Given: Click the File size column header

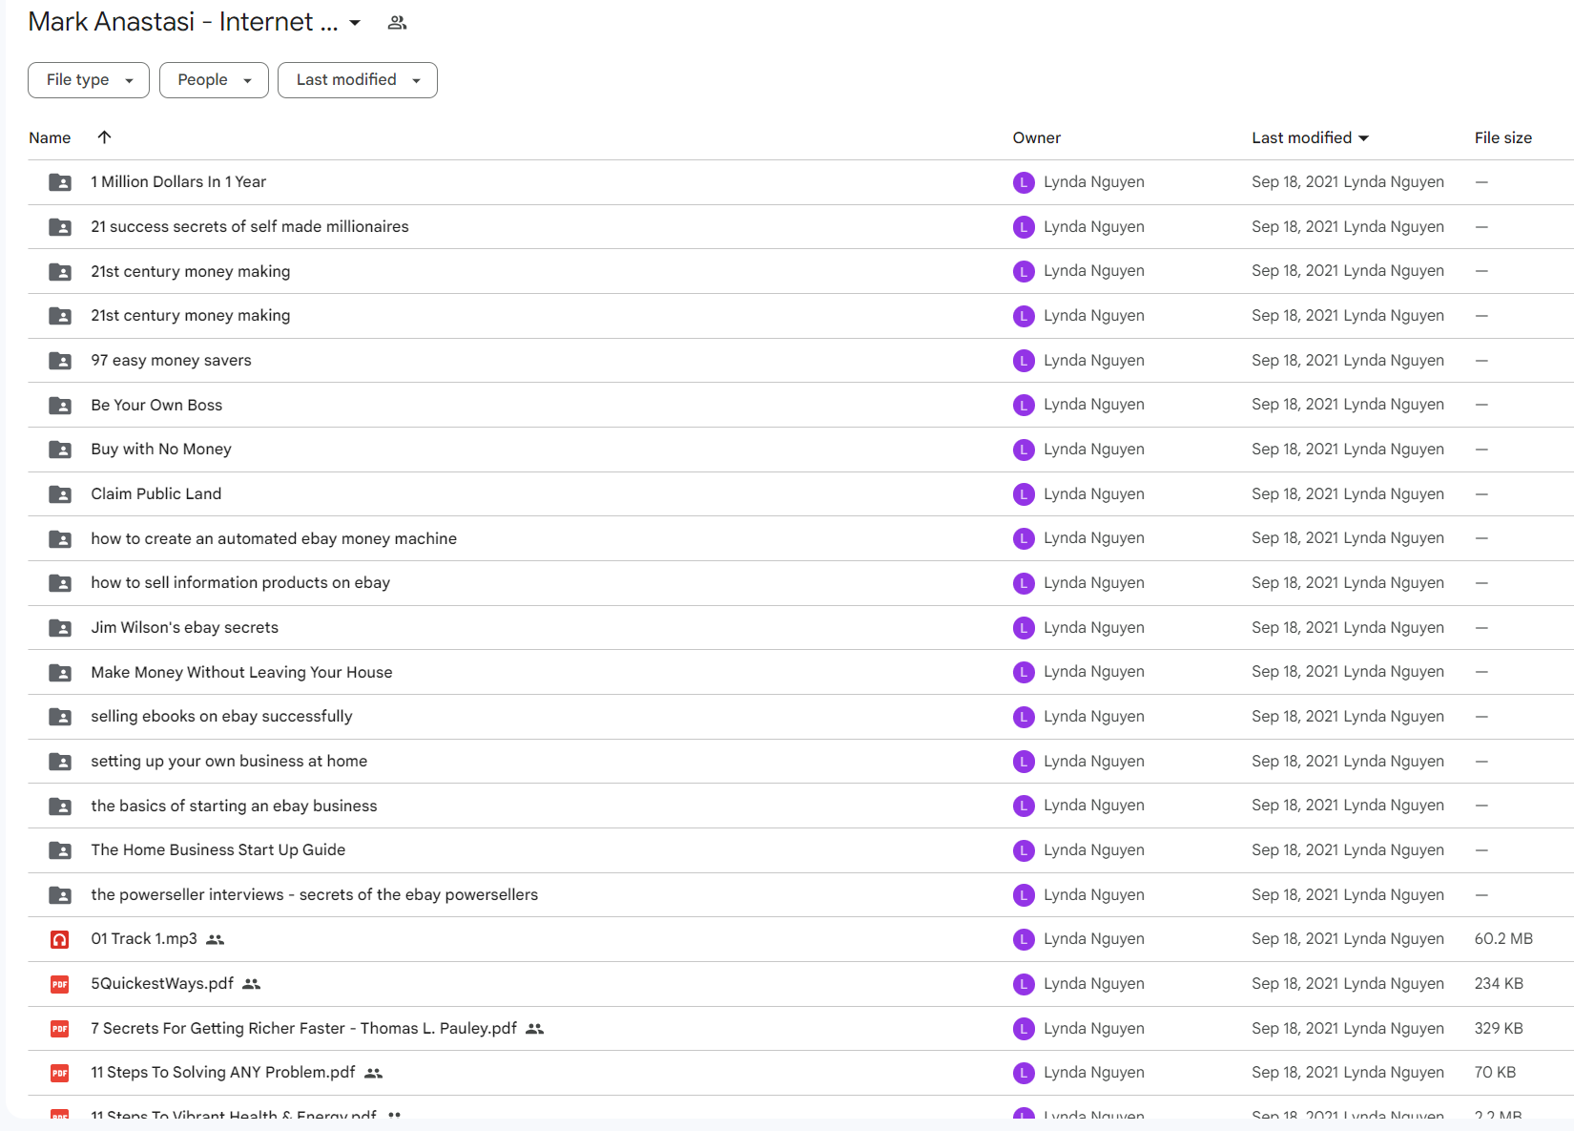Looking at the screenshot, I should [x=1502, y=137].
